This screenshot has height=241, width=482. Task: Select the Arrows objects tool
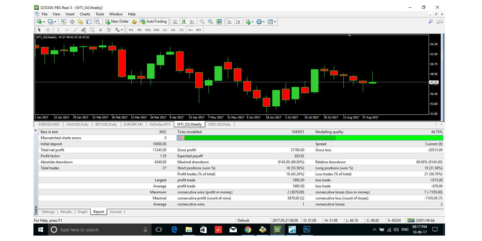pos(117,30)
